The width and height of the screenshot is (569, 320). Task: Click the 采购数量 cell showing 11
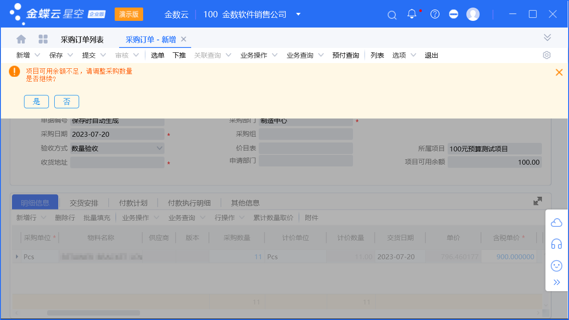coord(236,257)
